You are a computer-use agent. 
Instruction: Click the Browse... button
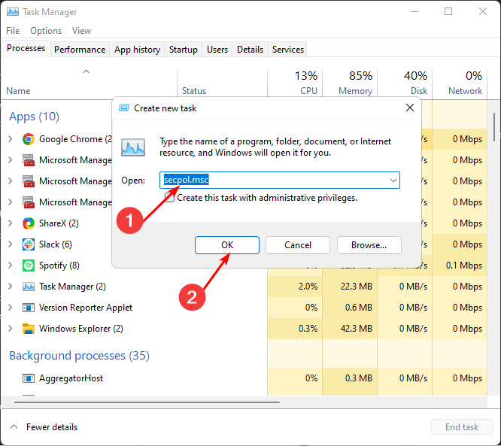369,245
